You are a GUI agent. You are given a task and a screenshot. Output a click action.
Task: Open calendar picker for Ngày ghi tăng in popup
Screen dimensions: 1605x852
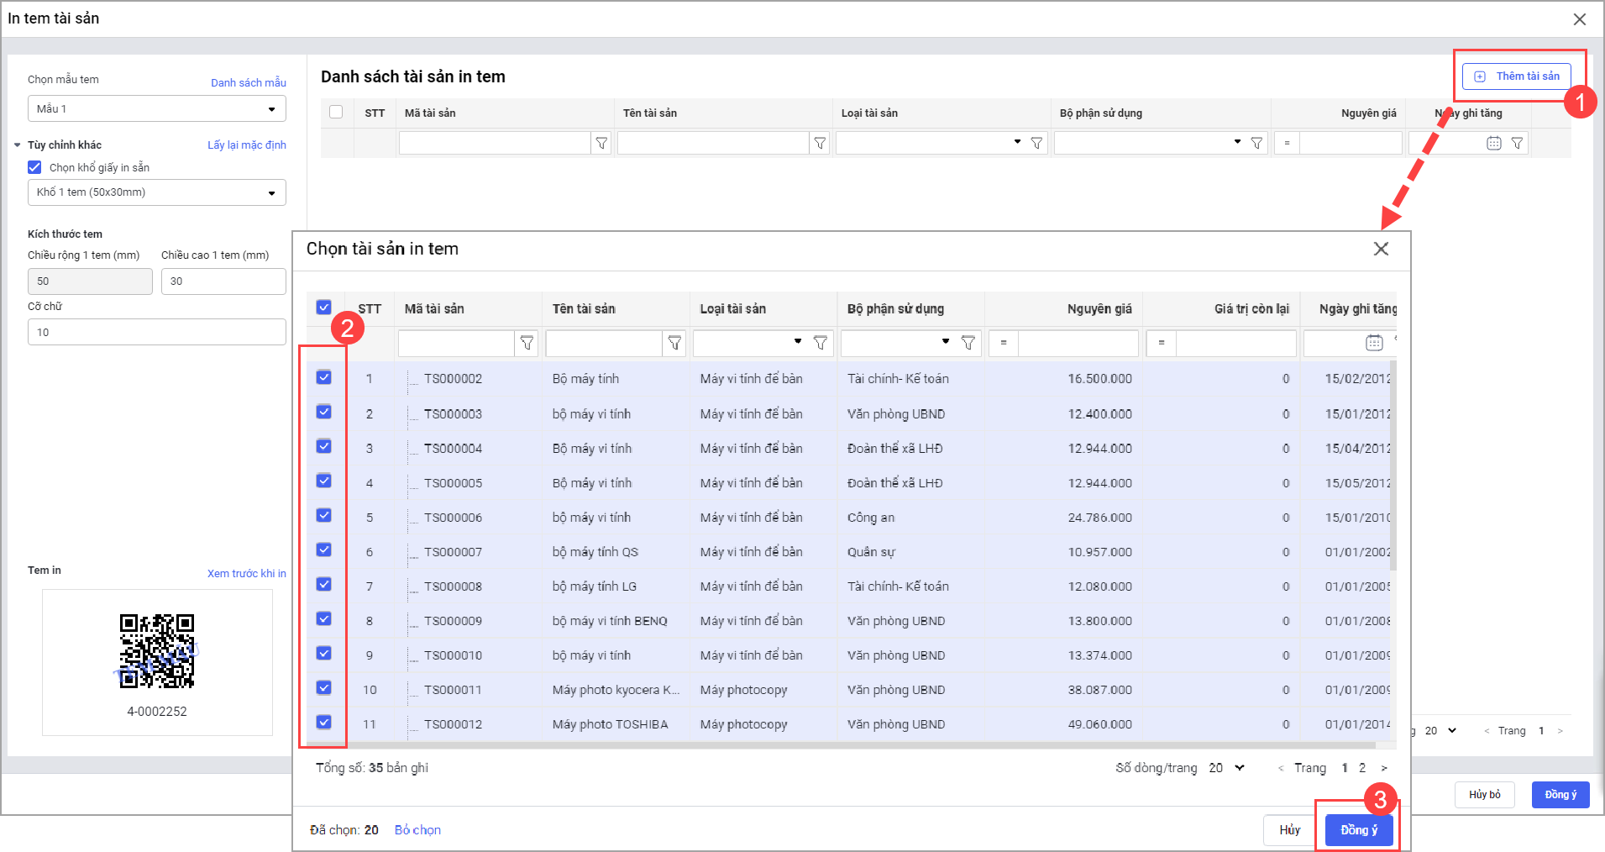tap(1373, 343)
